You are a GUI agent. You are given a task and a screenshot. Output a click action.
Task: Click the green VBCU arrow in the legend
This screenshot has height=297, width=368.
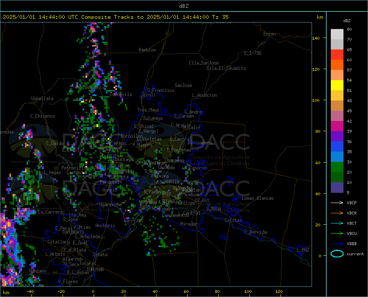point(337,233)
